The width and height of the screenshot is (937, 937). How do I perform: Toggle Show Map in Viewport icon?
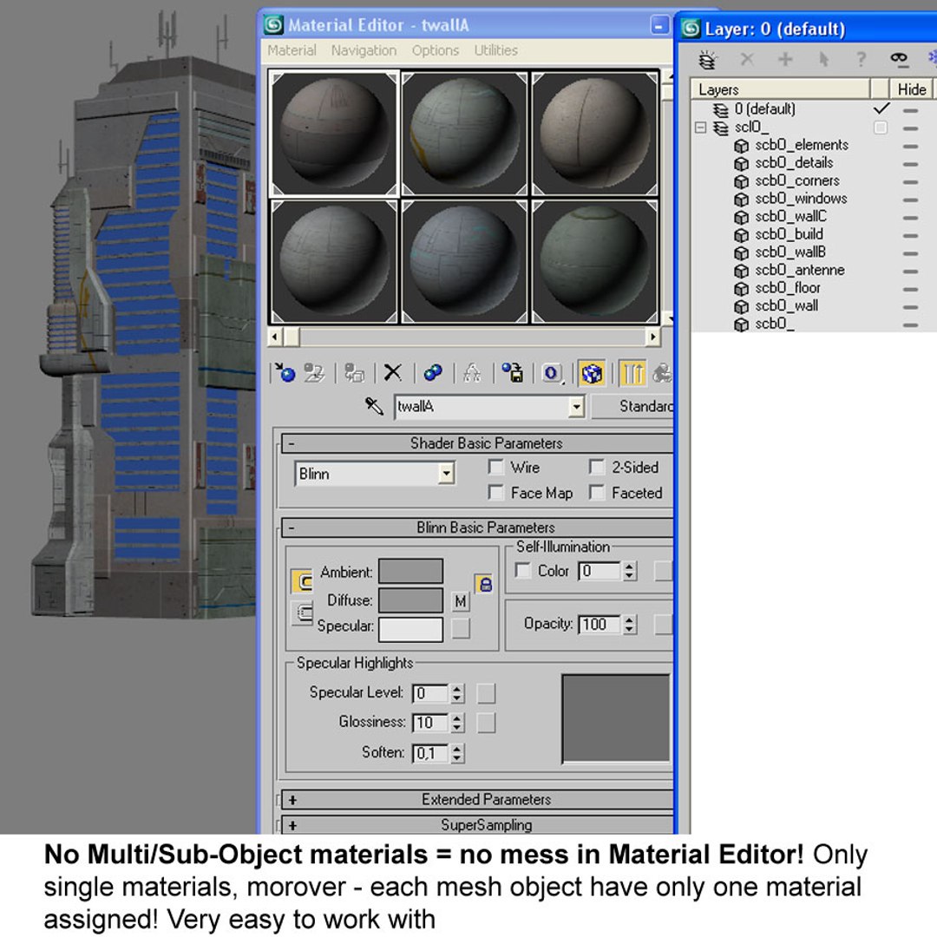(x=592, y=373)
